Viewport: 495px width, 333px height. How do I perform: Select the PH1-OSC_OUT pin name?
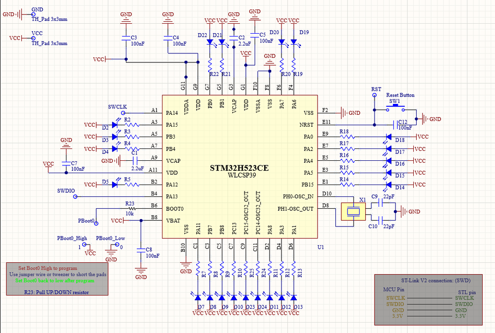295,209
